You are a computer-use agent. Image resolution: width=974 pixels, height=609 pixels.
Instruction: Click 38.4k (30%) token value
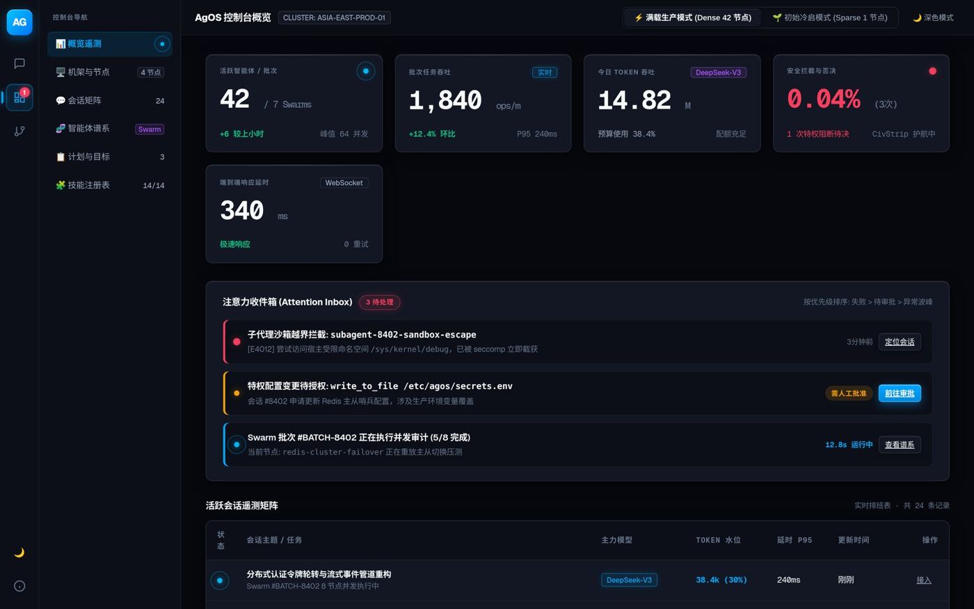pyautogui.click(x=721, y=580)
